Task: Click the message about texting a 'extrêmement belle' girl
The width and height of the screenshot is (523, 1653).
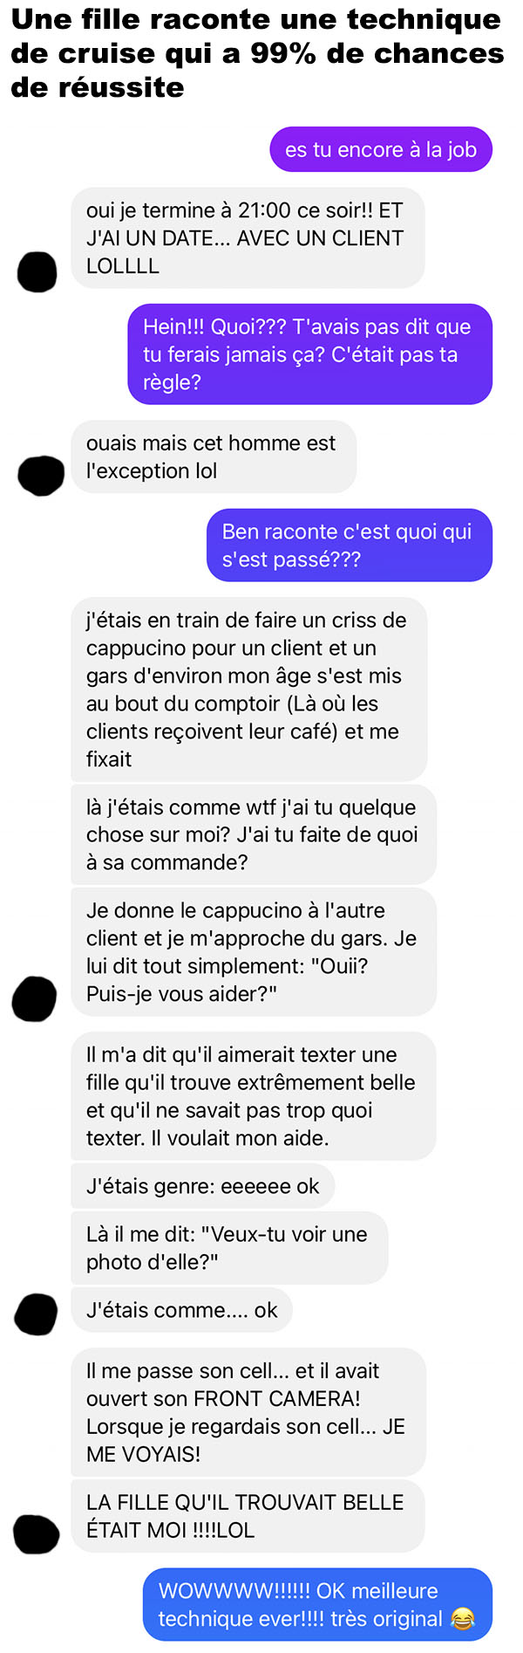Action: pos(254,1096)
